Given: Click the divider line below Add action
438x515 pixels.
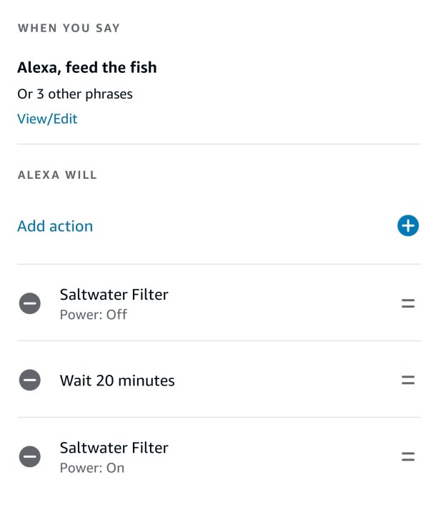Looking at the screenshot, I should click(x=219, y=264).
